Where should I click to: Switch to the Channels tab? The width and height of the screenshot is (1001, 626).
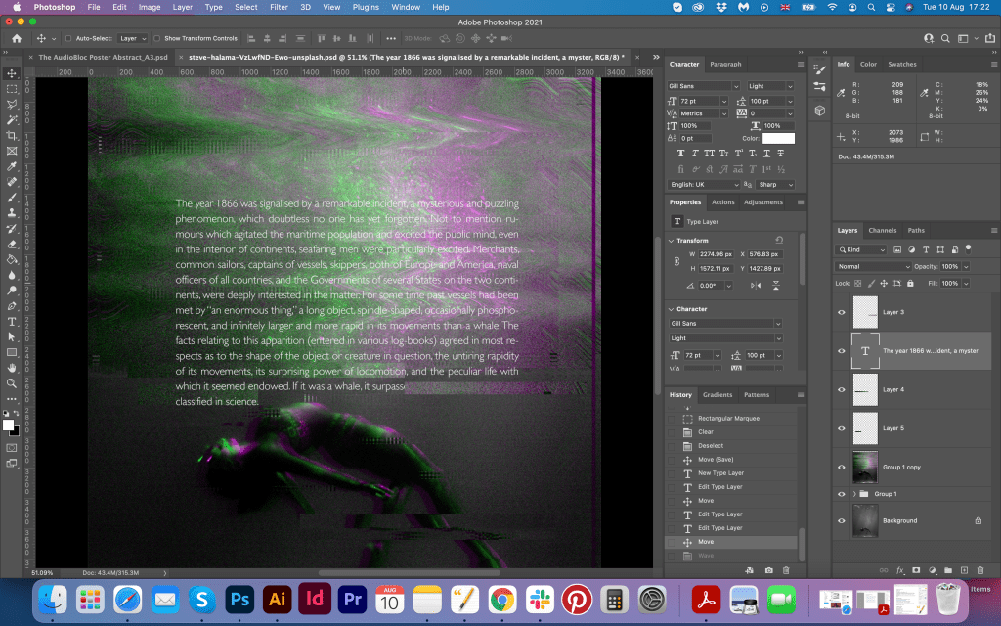click(x=883, y=231)
